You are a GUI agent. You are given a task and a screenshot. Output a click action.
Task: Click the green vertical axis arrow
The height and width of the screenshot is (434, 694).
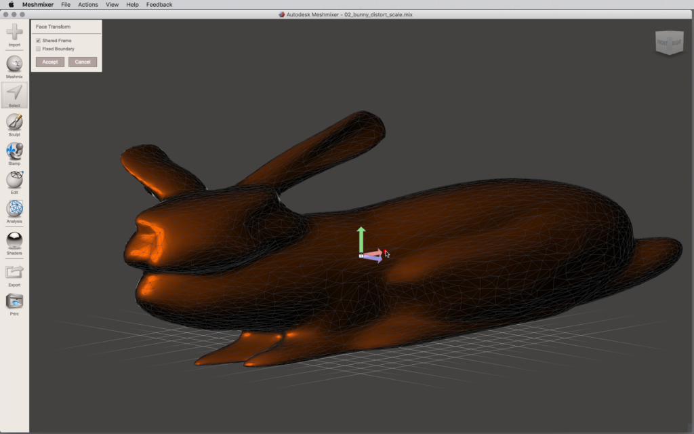tap(361, 237)
